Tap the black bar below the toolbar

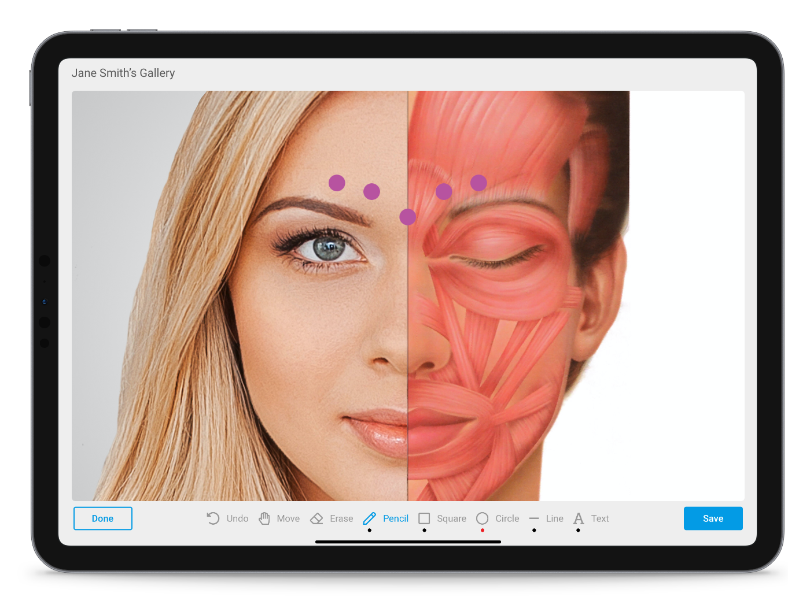click(408, 542)
